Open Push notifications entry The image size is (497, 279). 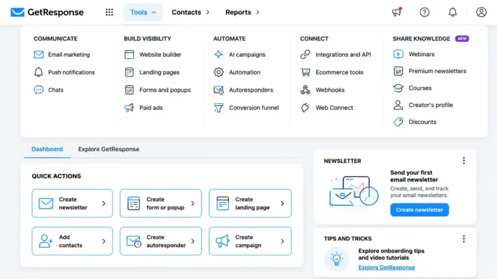65,72
